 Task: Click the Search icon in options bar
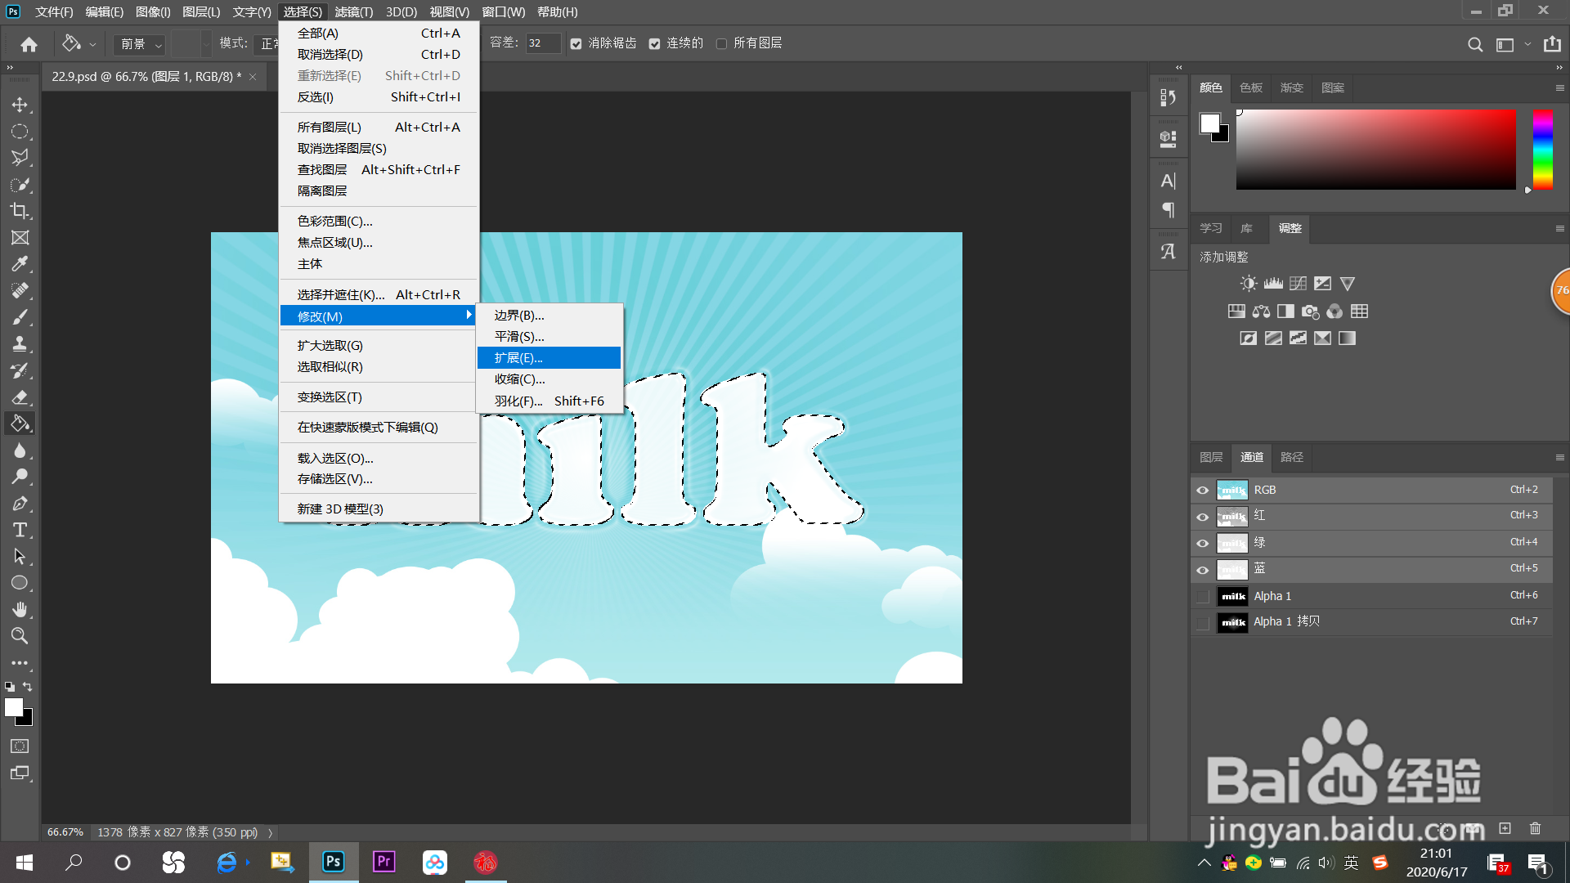(x=1475, y=44)
